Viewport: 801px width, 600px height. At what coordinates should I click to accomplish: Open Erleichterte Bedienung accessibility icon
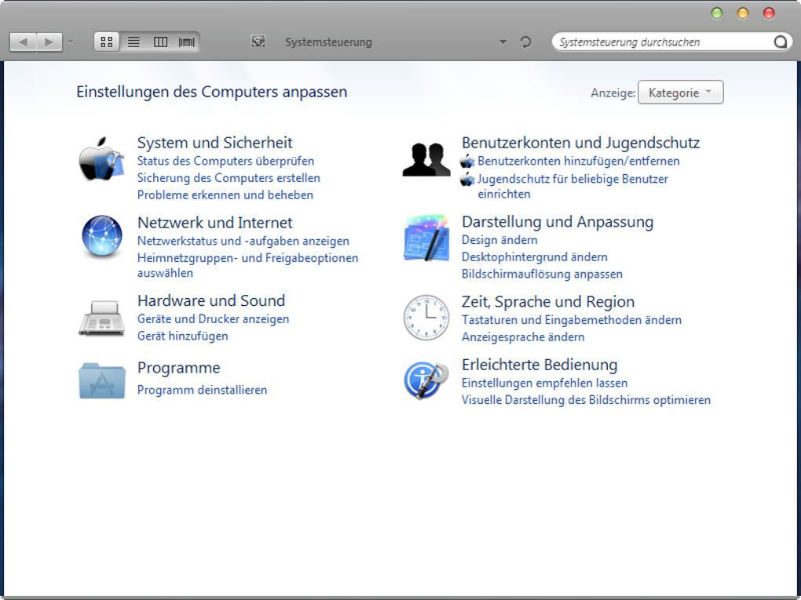pyautogui.click(x=426, y=380)
